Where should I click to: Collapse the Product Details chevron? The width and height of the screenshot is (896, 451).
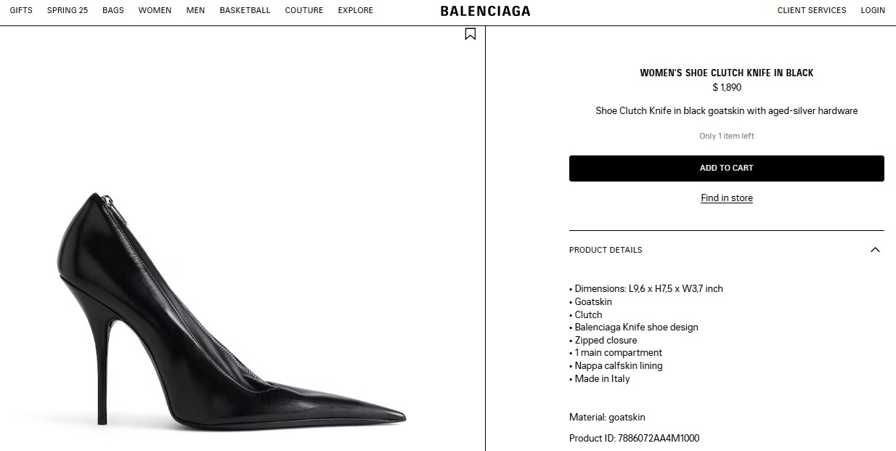tap(875, 250)
